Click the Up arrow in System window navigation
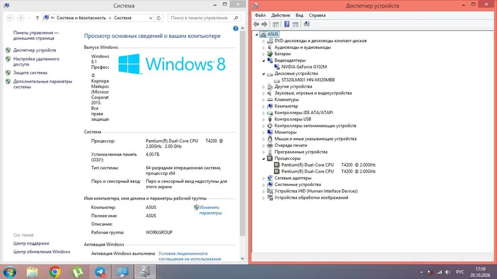 pyautogui.click(x=37, y=18)
